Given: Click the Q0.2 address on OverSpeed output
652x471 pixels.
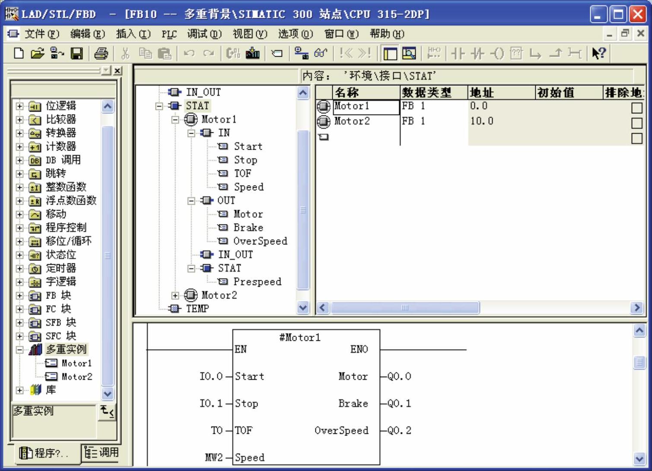Looking at the screenshot, I should click(x=399, y=430).
